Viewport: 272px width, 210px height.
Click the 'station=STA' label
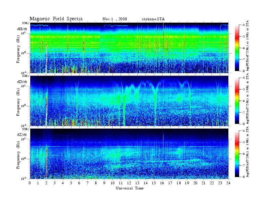(x=153, y=19)
